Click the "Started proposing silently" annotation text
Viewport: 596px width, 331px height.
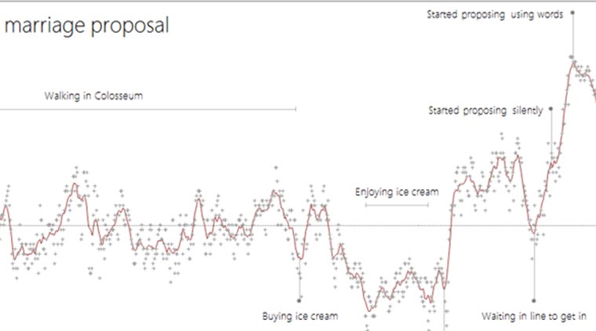click(x=485, y=111)
